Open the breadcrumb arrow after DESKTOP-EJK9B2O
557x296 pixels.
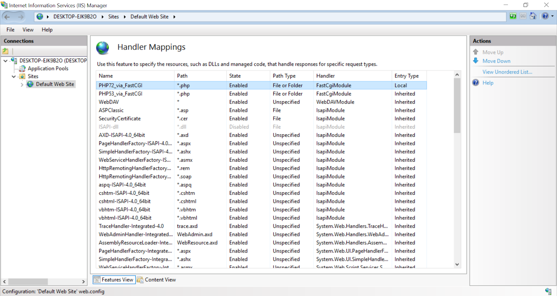pyautogui.click(x=103, y=17)
